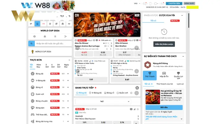Click Bắt đầu challenge button
The height and width of the screenshot is (124, 220).
[164, 107]
